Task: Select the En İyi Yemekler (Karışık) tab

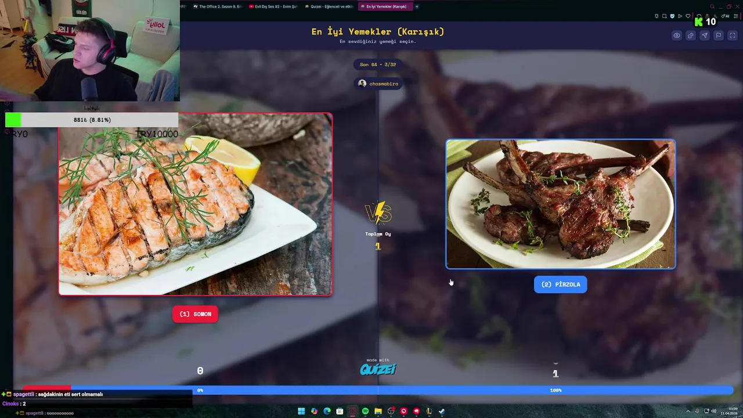Action: point(385,6)
